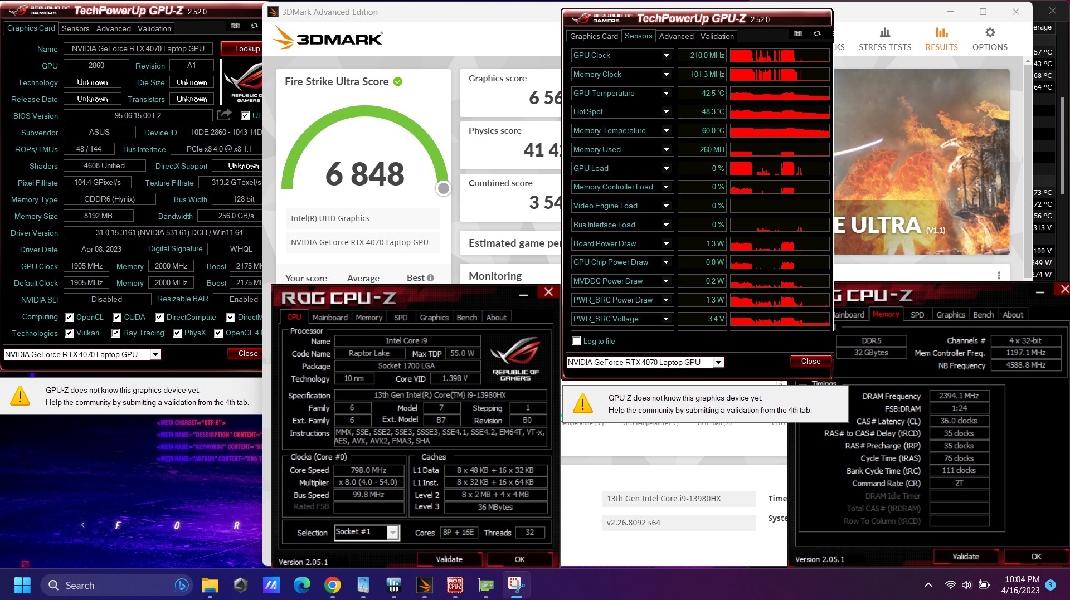
Task: Switch to Mainboard tab in CPU-Z
Action: (x=330, y=317)
